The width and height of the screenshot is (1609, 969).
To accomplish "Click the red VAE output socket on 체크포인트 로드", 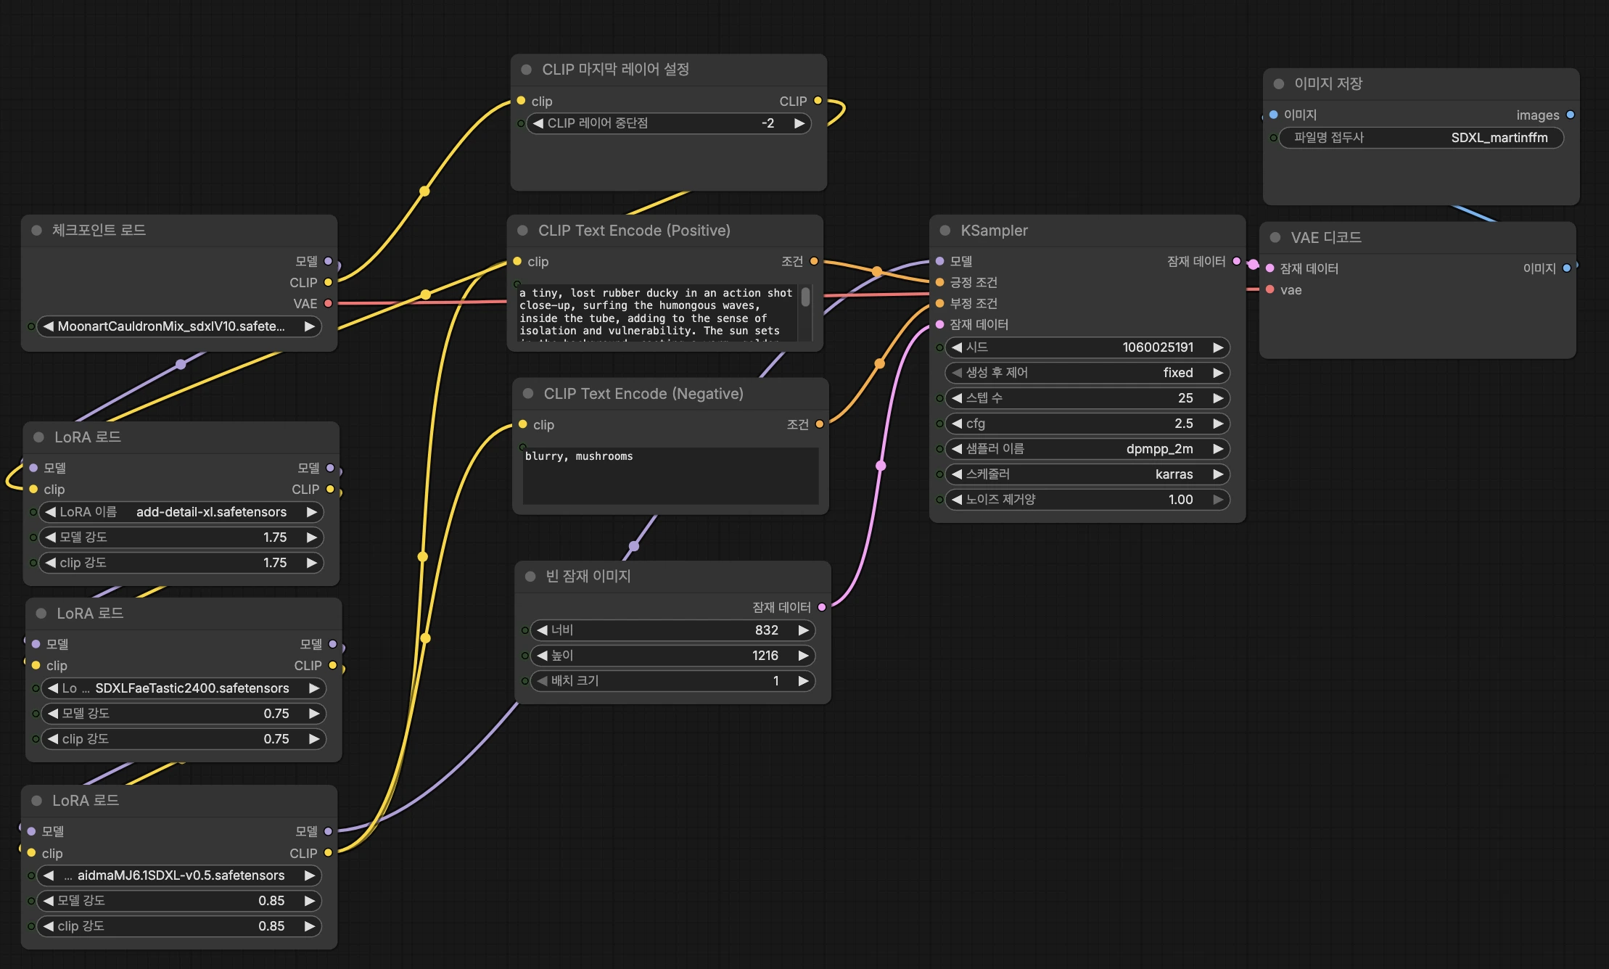I will pyautogui.click(x=329, y=303).
